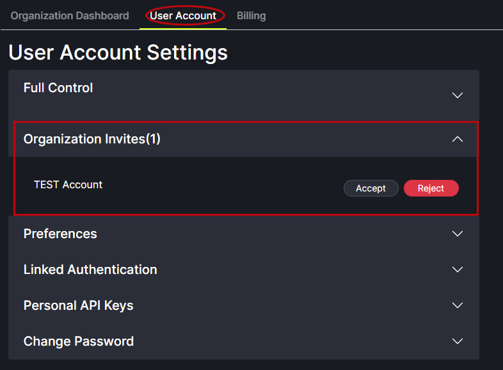Click the Linked Authentication chevron arrow
The height and width of the screenshot is (370, 503).
point(457,269)
